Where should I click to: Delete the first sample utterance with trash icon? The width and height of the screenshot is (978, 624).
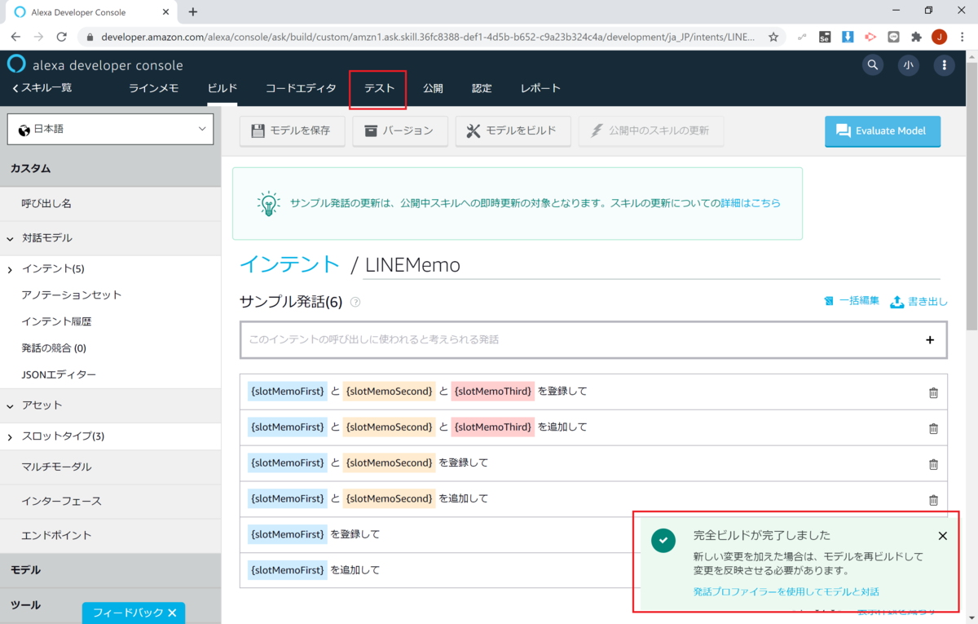934,392
